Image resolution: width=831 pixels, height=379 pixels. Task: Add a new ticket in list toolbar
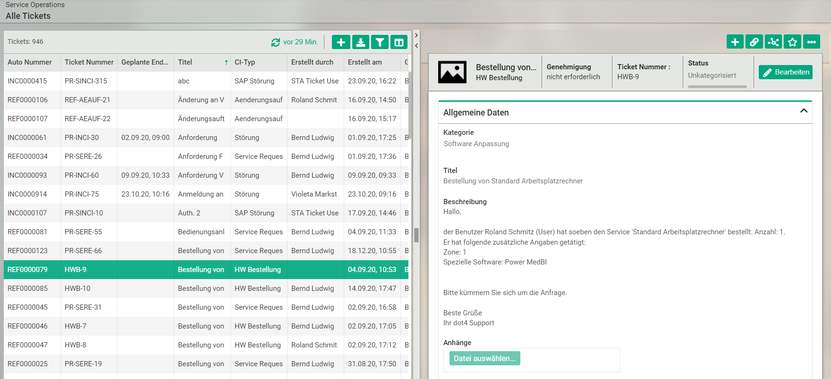click(341, 42)
